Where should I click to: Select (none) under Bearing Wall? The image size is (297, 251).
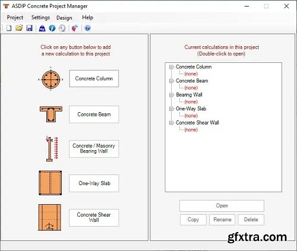[191, 102]
